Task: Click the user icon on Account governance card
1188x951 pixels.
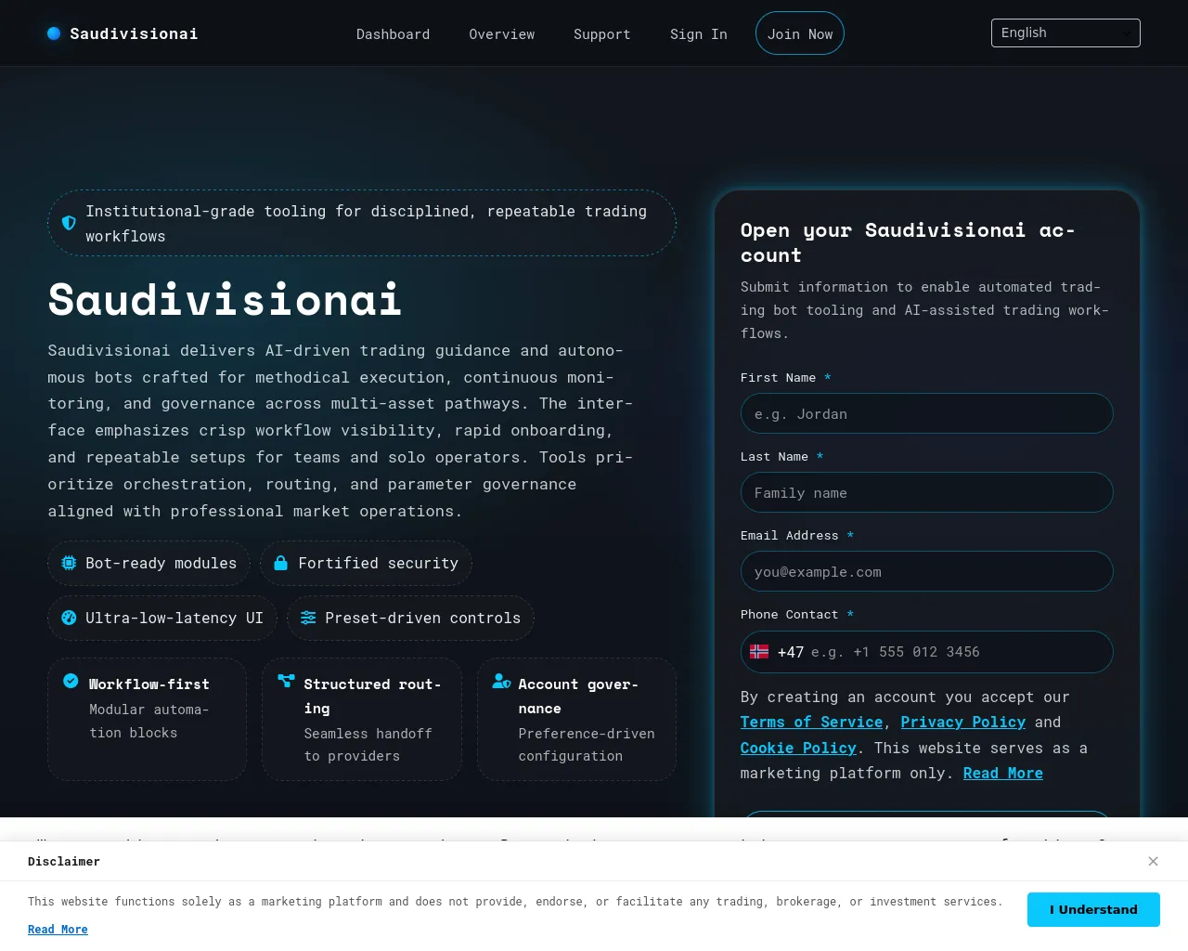Action: point(501,681)
